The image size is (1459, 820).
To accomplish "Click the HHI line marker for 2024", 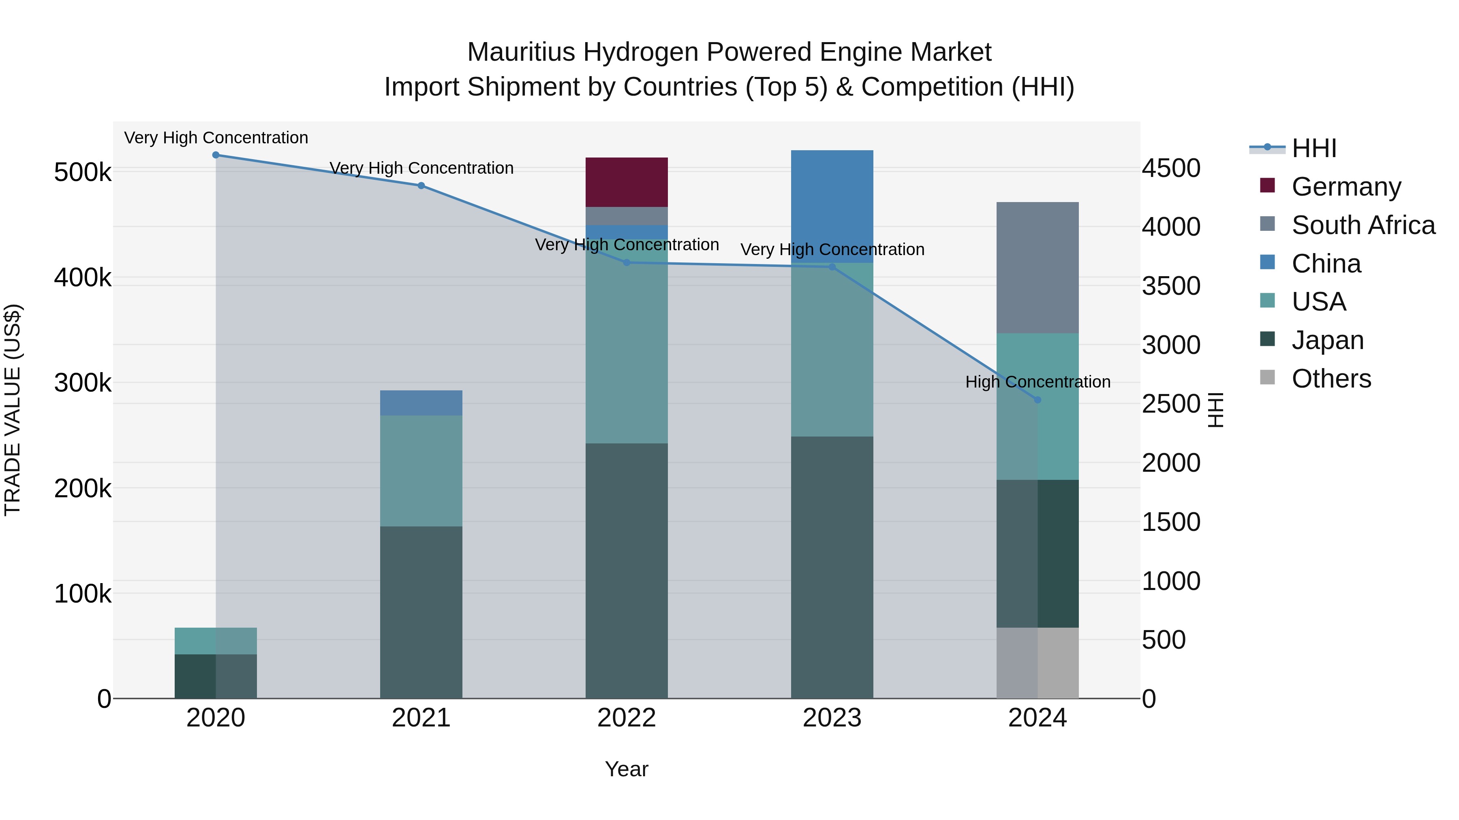I will pyautogui.click(x=1038, y=400).
